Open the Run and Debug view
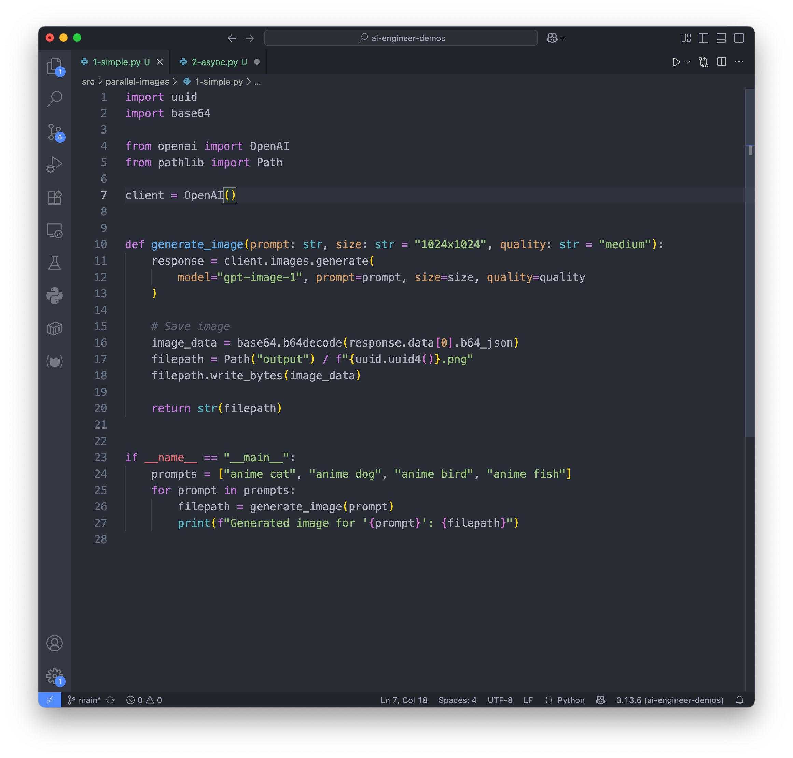Viewport: 793px width, 758px height. (x=55, y=165)
